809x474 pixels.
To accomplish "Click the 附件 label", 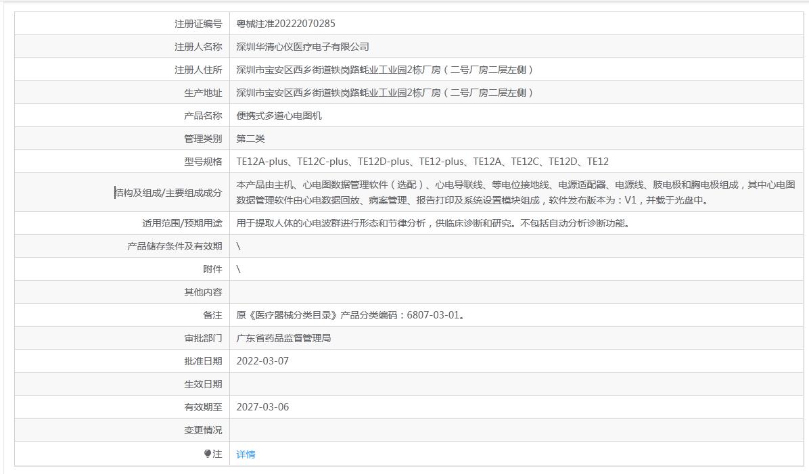I will tap(212, 269).
